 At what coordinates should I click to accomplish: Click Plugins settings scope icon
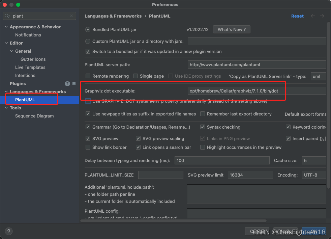(74, 83)
